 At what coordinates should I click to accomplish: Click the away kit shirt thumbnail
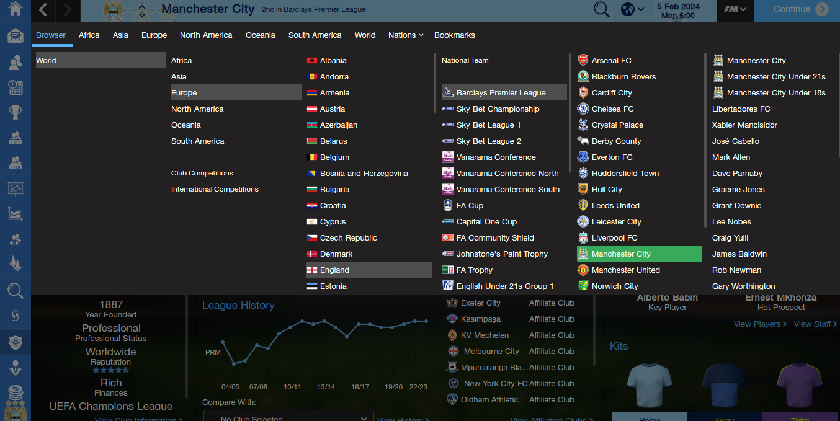point(725,384)
